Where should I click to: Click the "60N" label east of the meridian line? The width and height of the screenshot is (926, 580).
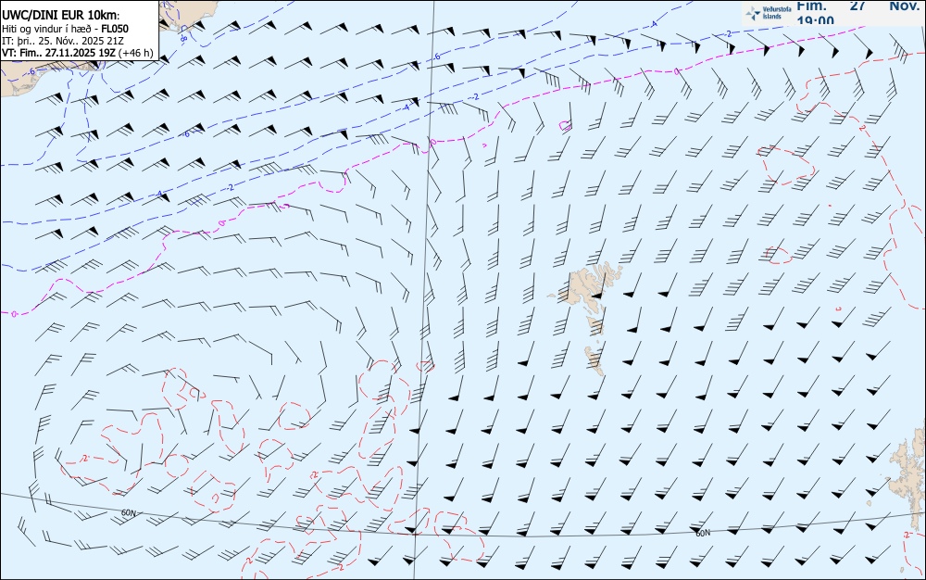(x=703, y=533)
